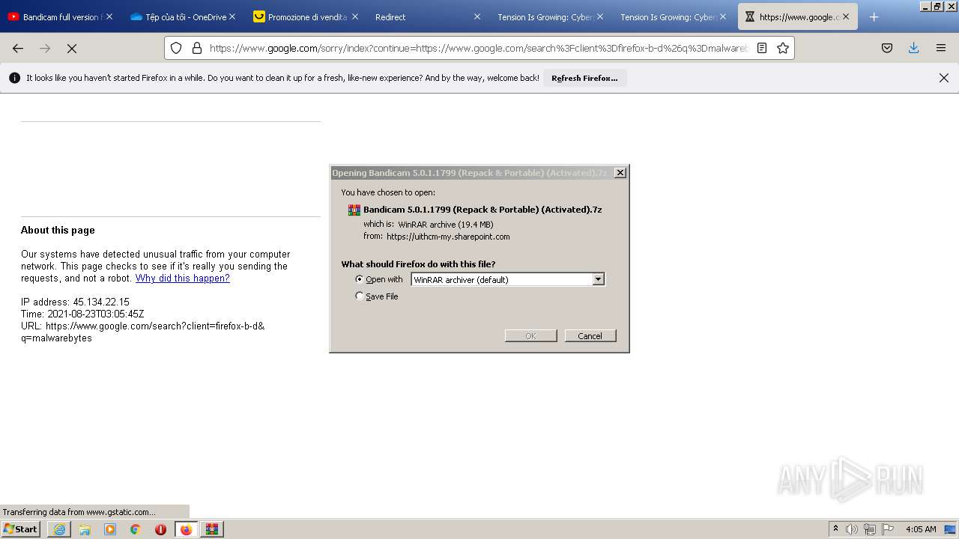Bookmark this page with star icon
Image resolution: width=959 pixels, height=539 pixels.
(x=783, y=48)
